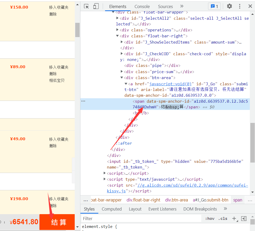Expand the first collapsed script element
The image size is (255, 231).
click(104, 173)
